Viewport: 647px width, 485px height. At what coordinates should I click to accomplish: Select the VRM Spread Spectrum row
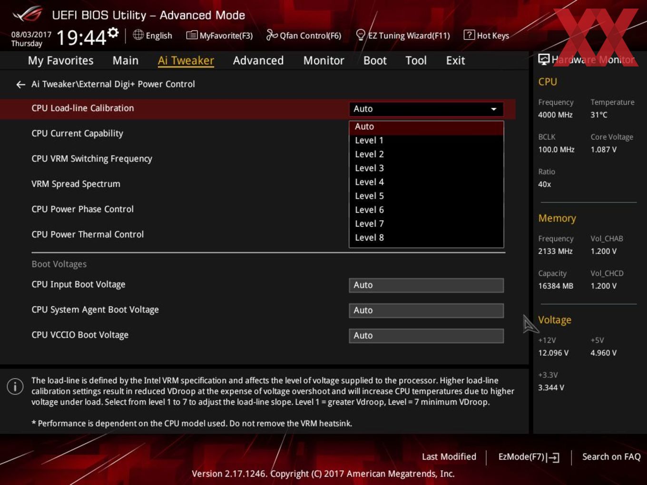76,184
